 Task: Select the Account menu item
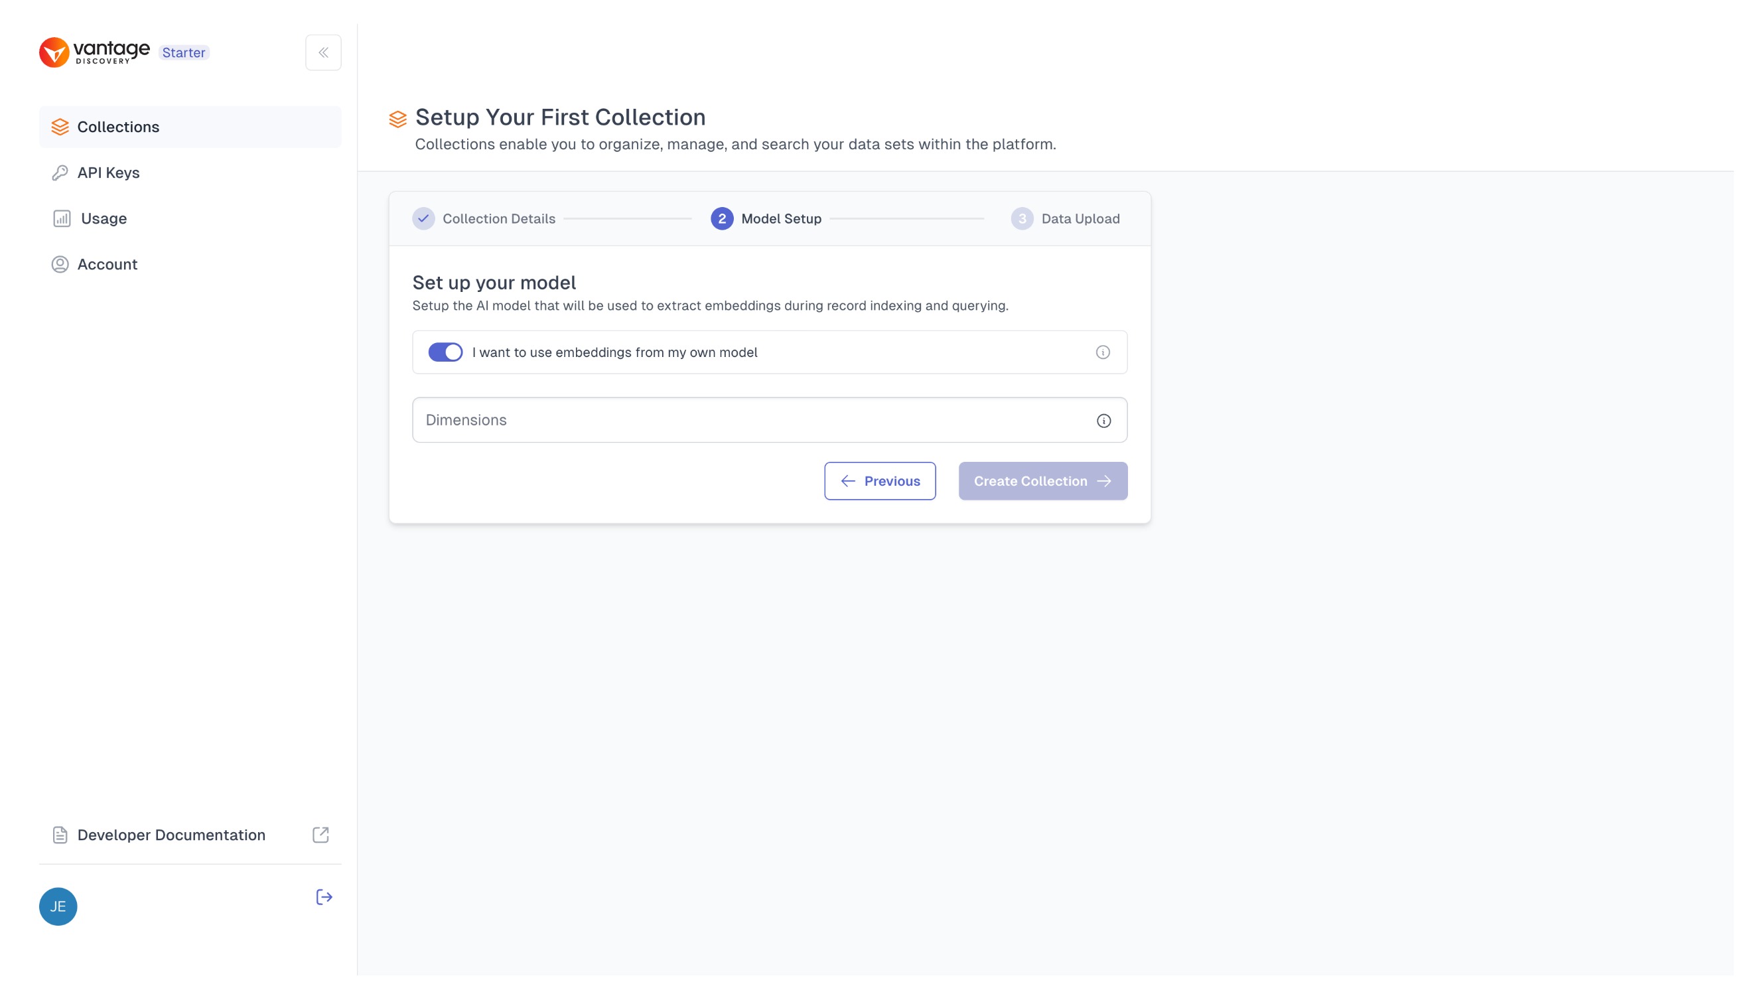point(106,264)
